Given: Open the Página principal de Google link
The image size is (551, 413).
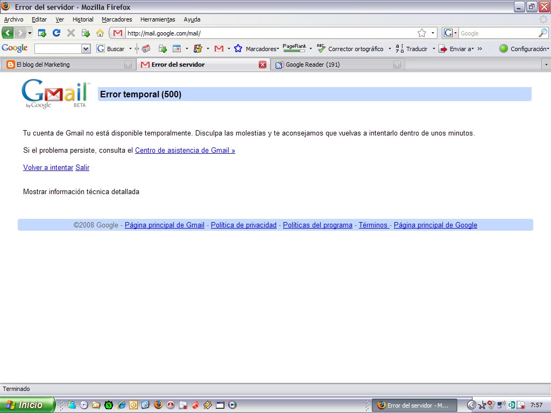Looking at the screenshot, I should [435, 225].
